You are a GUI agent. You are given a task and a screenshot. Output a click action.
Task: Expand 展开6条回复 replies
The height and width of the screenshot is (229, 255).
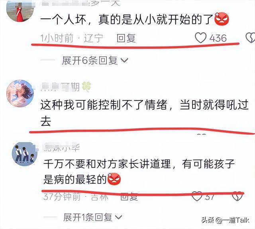coord(90,60)
